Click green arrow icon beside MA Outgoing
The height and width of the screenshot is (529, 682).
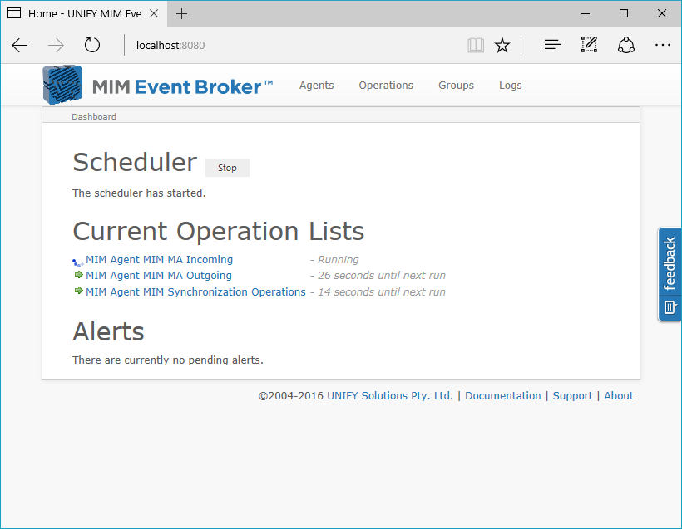[x=79, y=275]
